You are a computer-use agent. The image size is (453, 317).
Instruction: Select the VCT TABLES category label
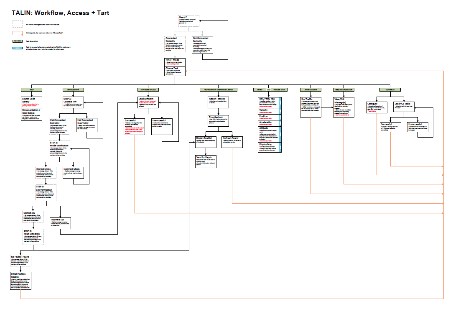click(x=385, y=89)
